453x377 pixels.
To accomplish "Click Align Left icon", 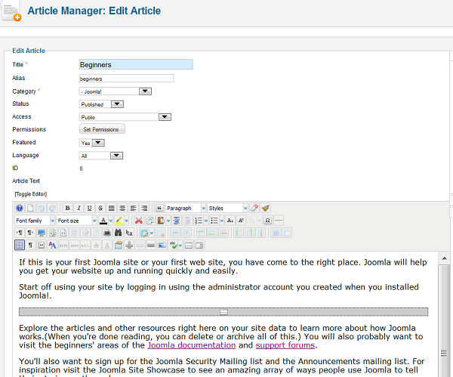I will point(133,208).
